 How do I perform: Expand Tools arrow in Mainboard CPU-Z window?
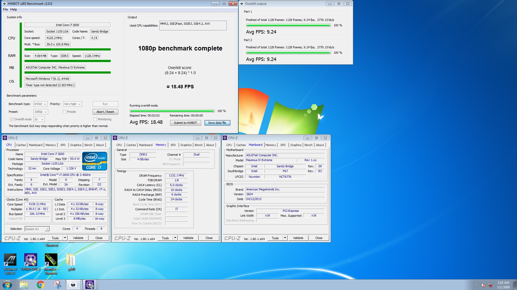click(285, 238)
